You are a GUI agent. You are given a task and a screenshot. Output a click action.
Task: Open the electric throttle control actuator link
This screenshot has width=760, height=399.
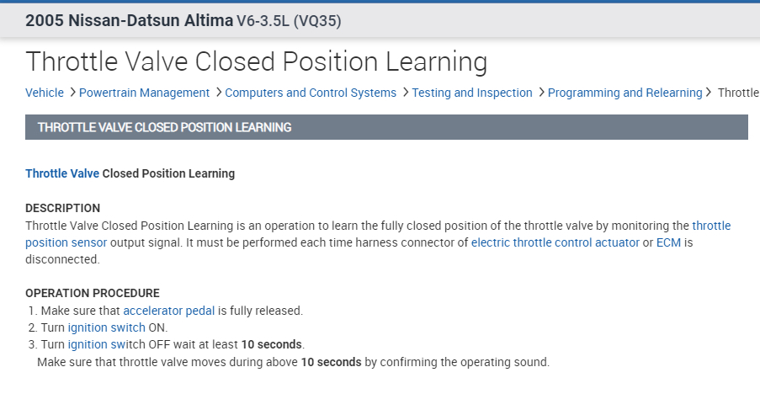coord(555,242)
